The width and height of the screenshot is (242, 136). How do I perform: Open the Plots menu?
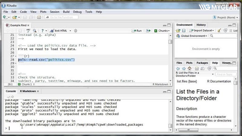click(43, 12)
